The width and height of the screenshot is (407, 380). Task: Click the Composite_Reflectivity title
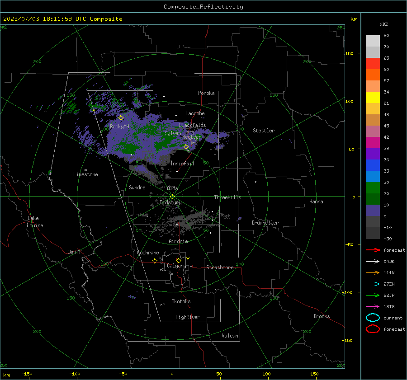pos(203,7)
